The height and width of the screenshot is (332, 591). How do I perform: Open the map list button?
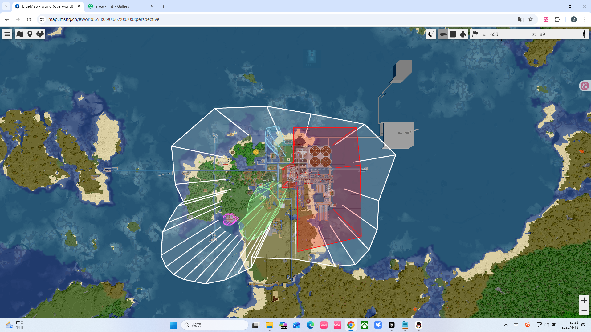20,34
